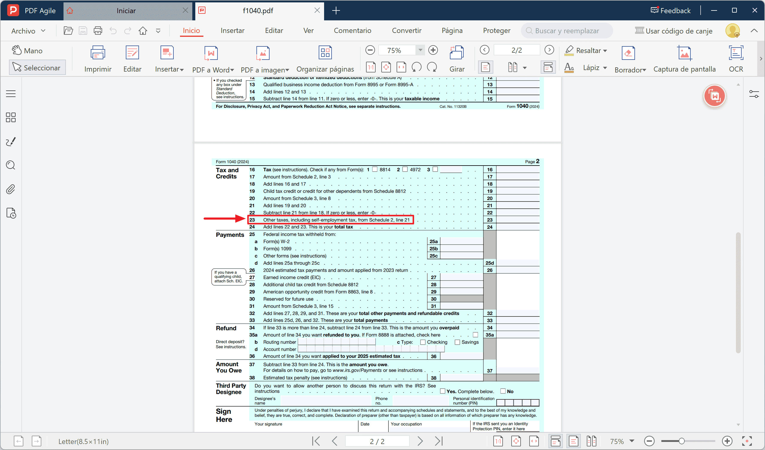Jump to first page in status bar
765x450 pixels.
tap(316, 441)
